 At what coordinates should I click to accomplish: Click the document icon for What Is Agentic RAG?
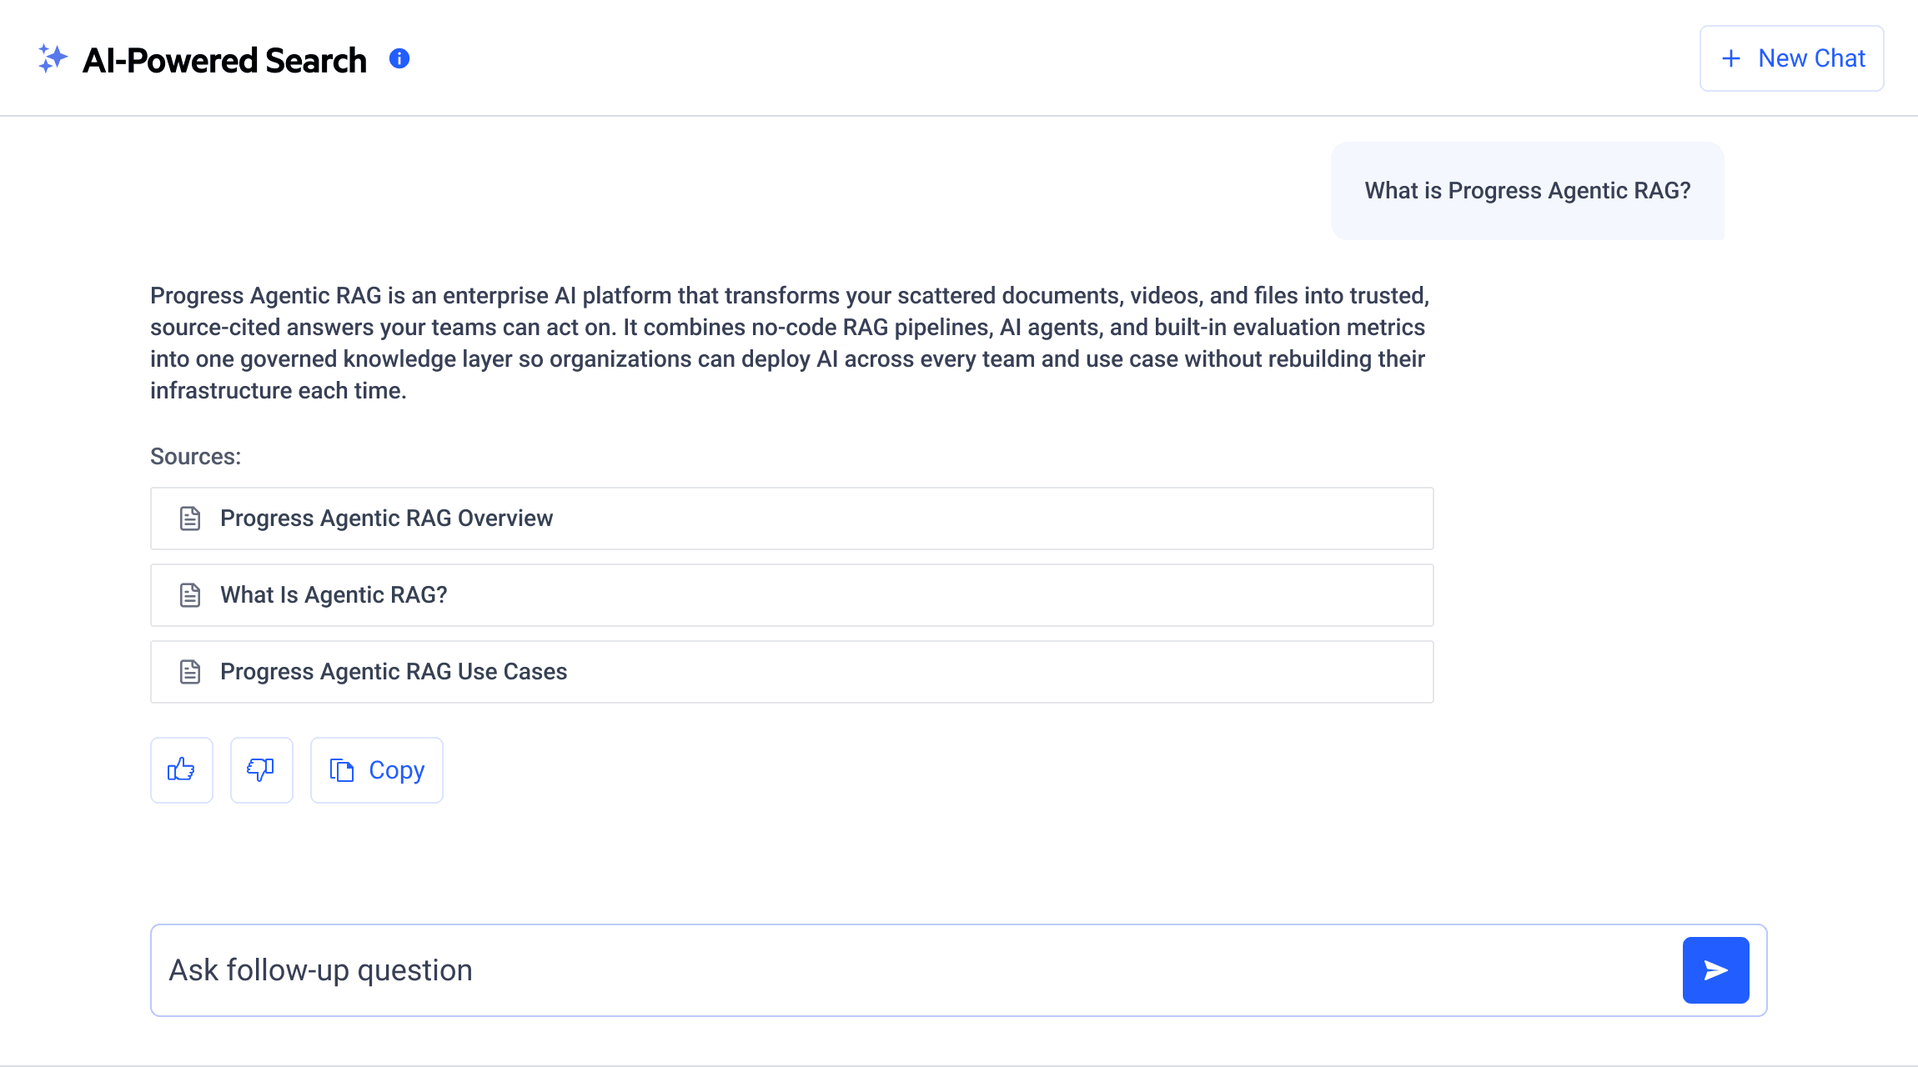pyautogui.click(x=190, y=595)
